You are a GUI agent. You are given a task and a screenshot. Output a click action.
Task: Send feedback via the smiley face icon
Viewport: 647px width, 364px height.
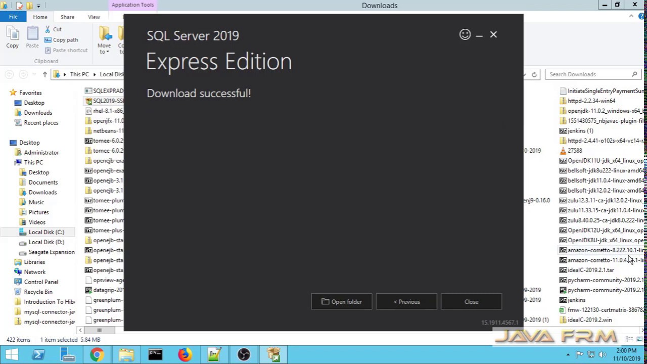point(465,34)
